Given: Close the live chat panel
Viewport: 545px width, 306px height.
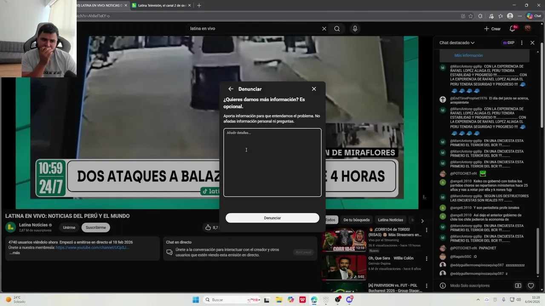Looking at the screenshot, I should click(x=532, y=42).
